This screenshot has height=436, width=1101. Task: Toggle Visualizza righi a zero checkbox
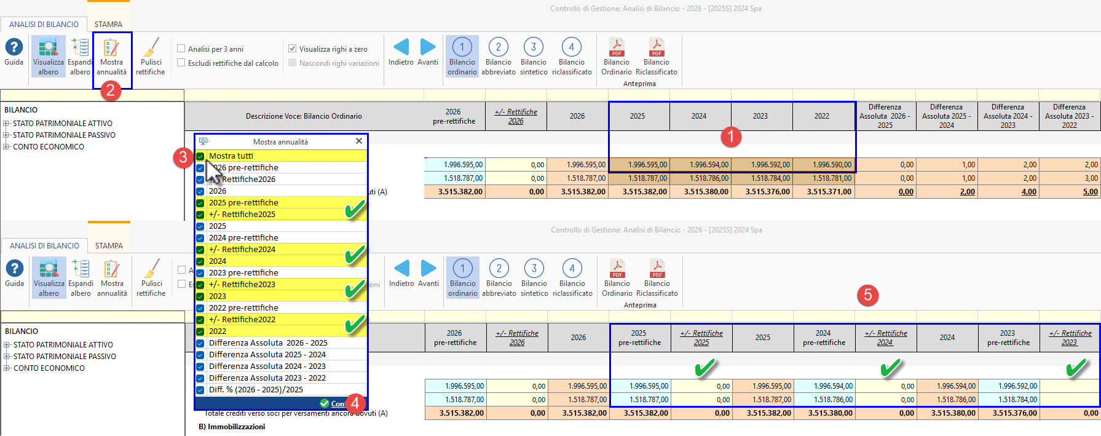[293, 49]
